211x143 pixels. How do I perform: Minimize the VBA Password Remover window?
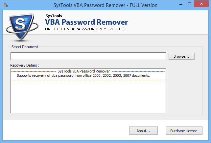[181, 5]
